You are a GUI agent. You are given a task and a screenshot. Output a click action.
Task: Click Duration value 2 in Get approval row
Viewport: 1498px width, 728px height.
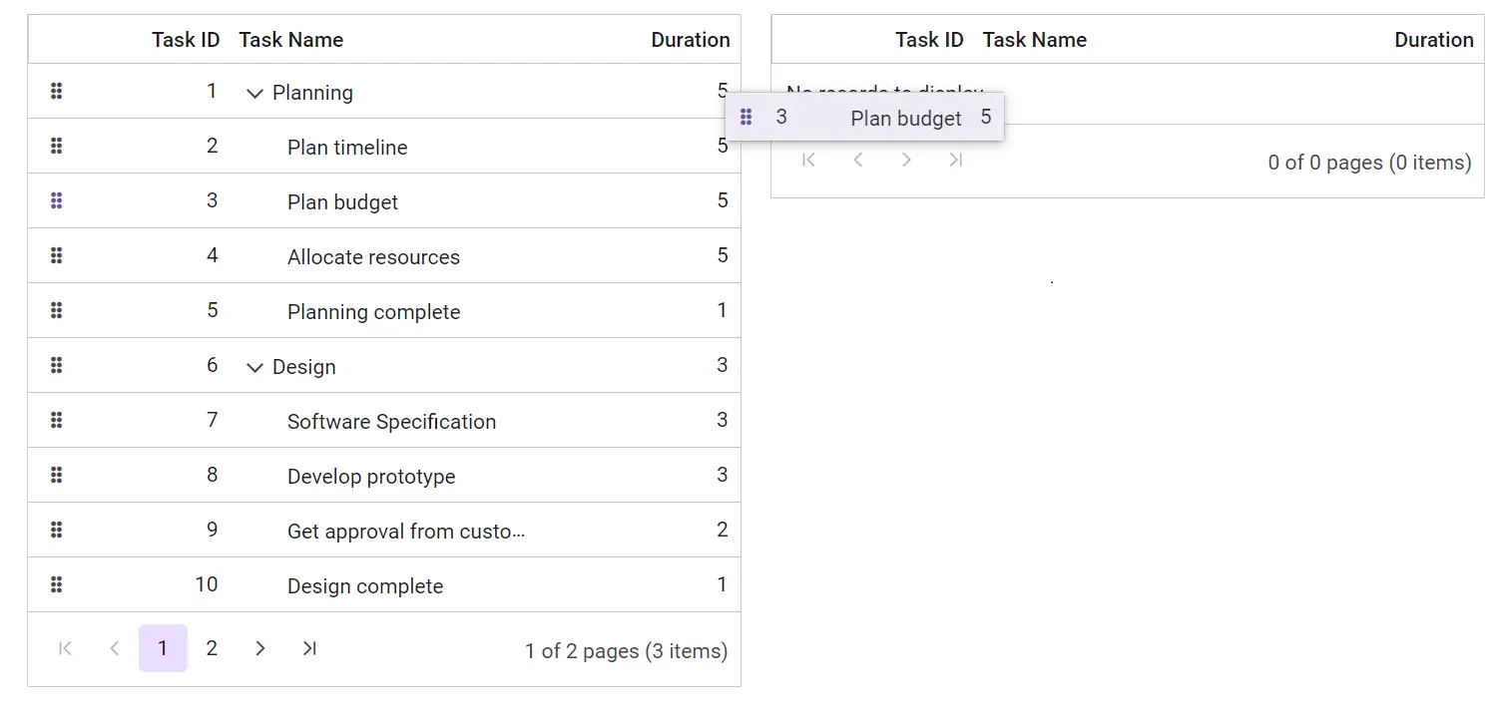click(x=723, y=530)
